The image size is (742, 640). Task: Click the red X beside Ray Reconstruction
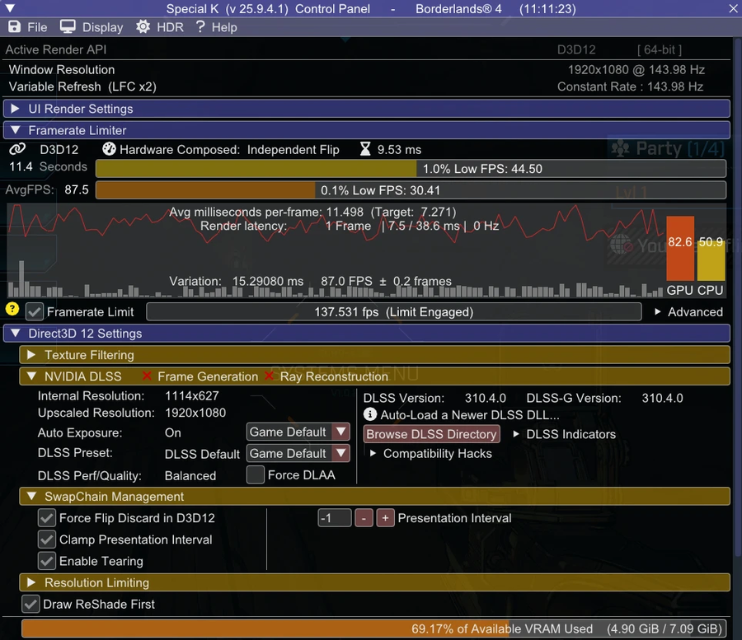tap(270, 376)
